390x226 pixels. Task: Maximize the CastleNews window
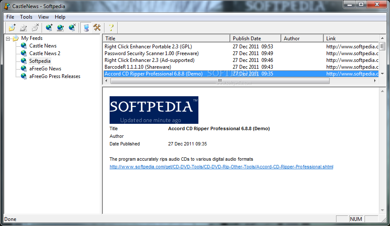[361, 4]
